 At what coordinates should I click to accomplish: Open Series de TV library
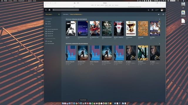[49, 36]
